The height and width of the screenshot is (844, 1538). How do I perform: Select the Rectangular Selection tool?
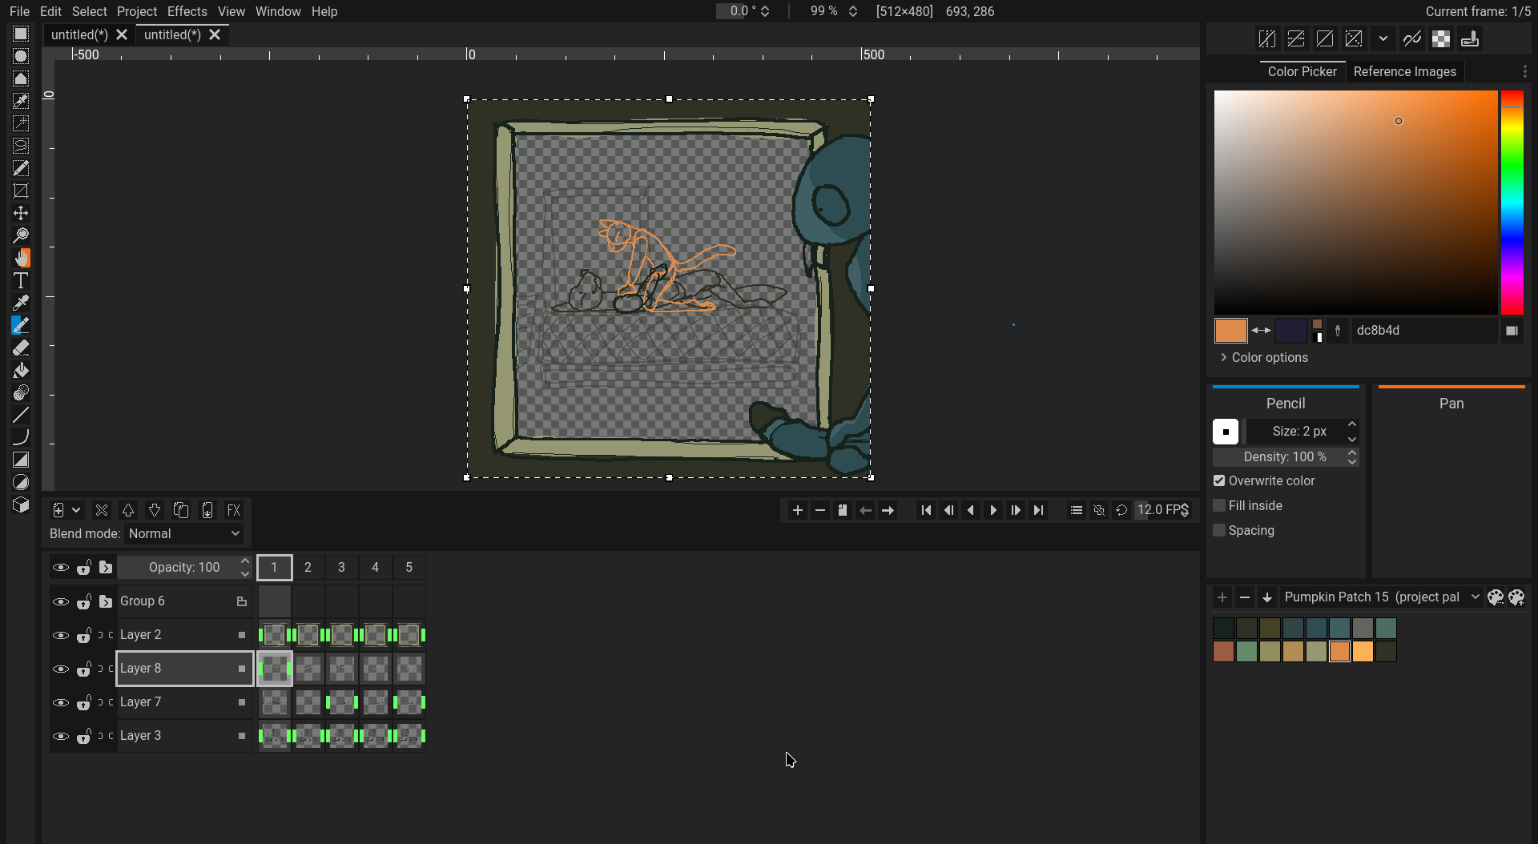[x=21, y=34]
